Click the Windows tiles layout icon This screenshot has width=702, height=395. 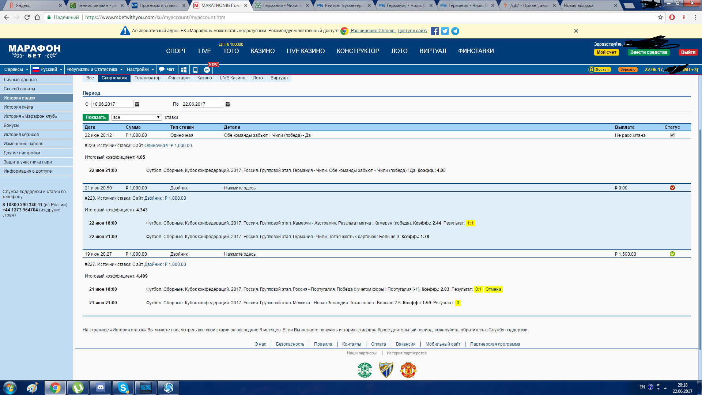(184, 69)
